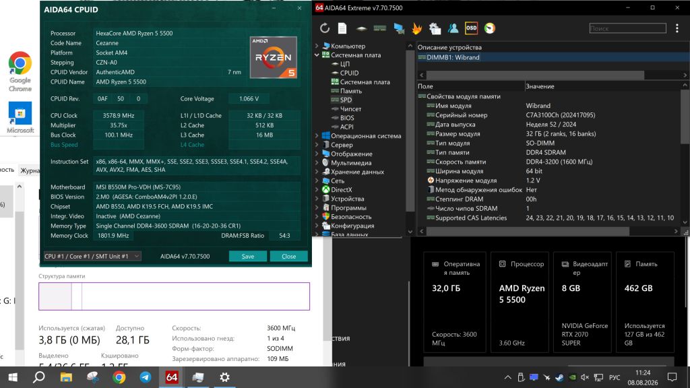Open AIDA64 three-dot menu
Viewport: 690px width, 388px height.
point(677,28)
